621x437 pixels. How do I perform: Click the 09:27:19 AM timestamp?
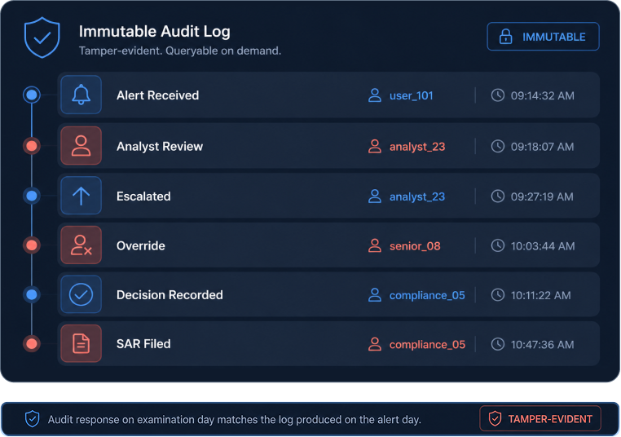(x=542, y=196)
